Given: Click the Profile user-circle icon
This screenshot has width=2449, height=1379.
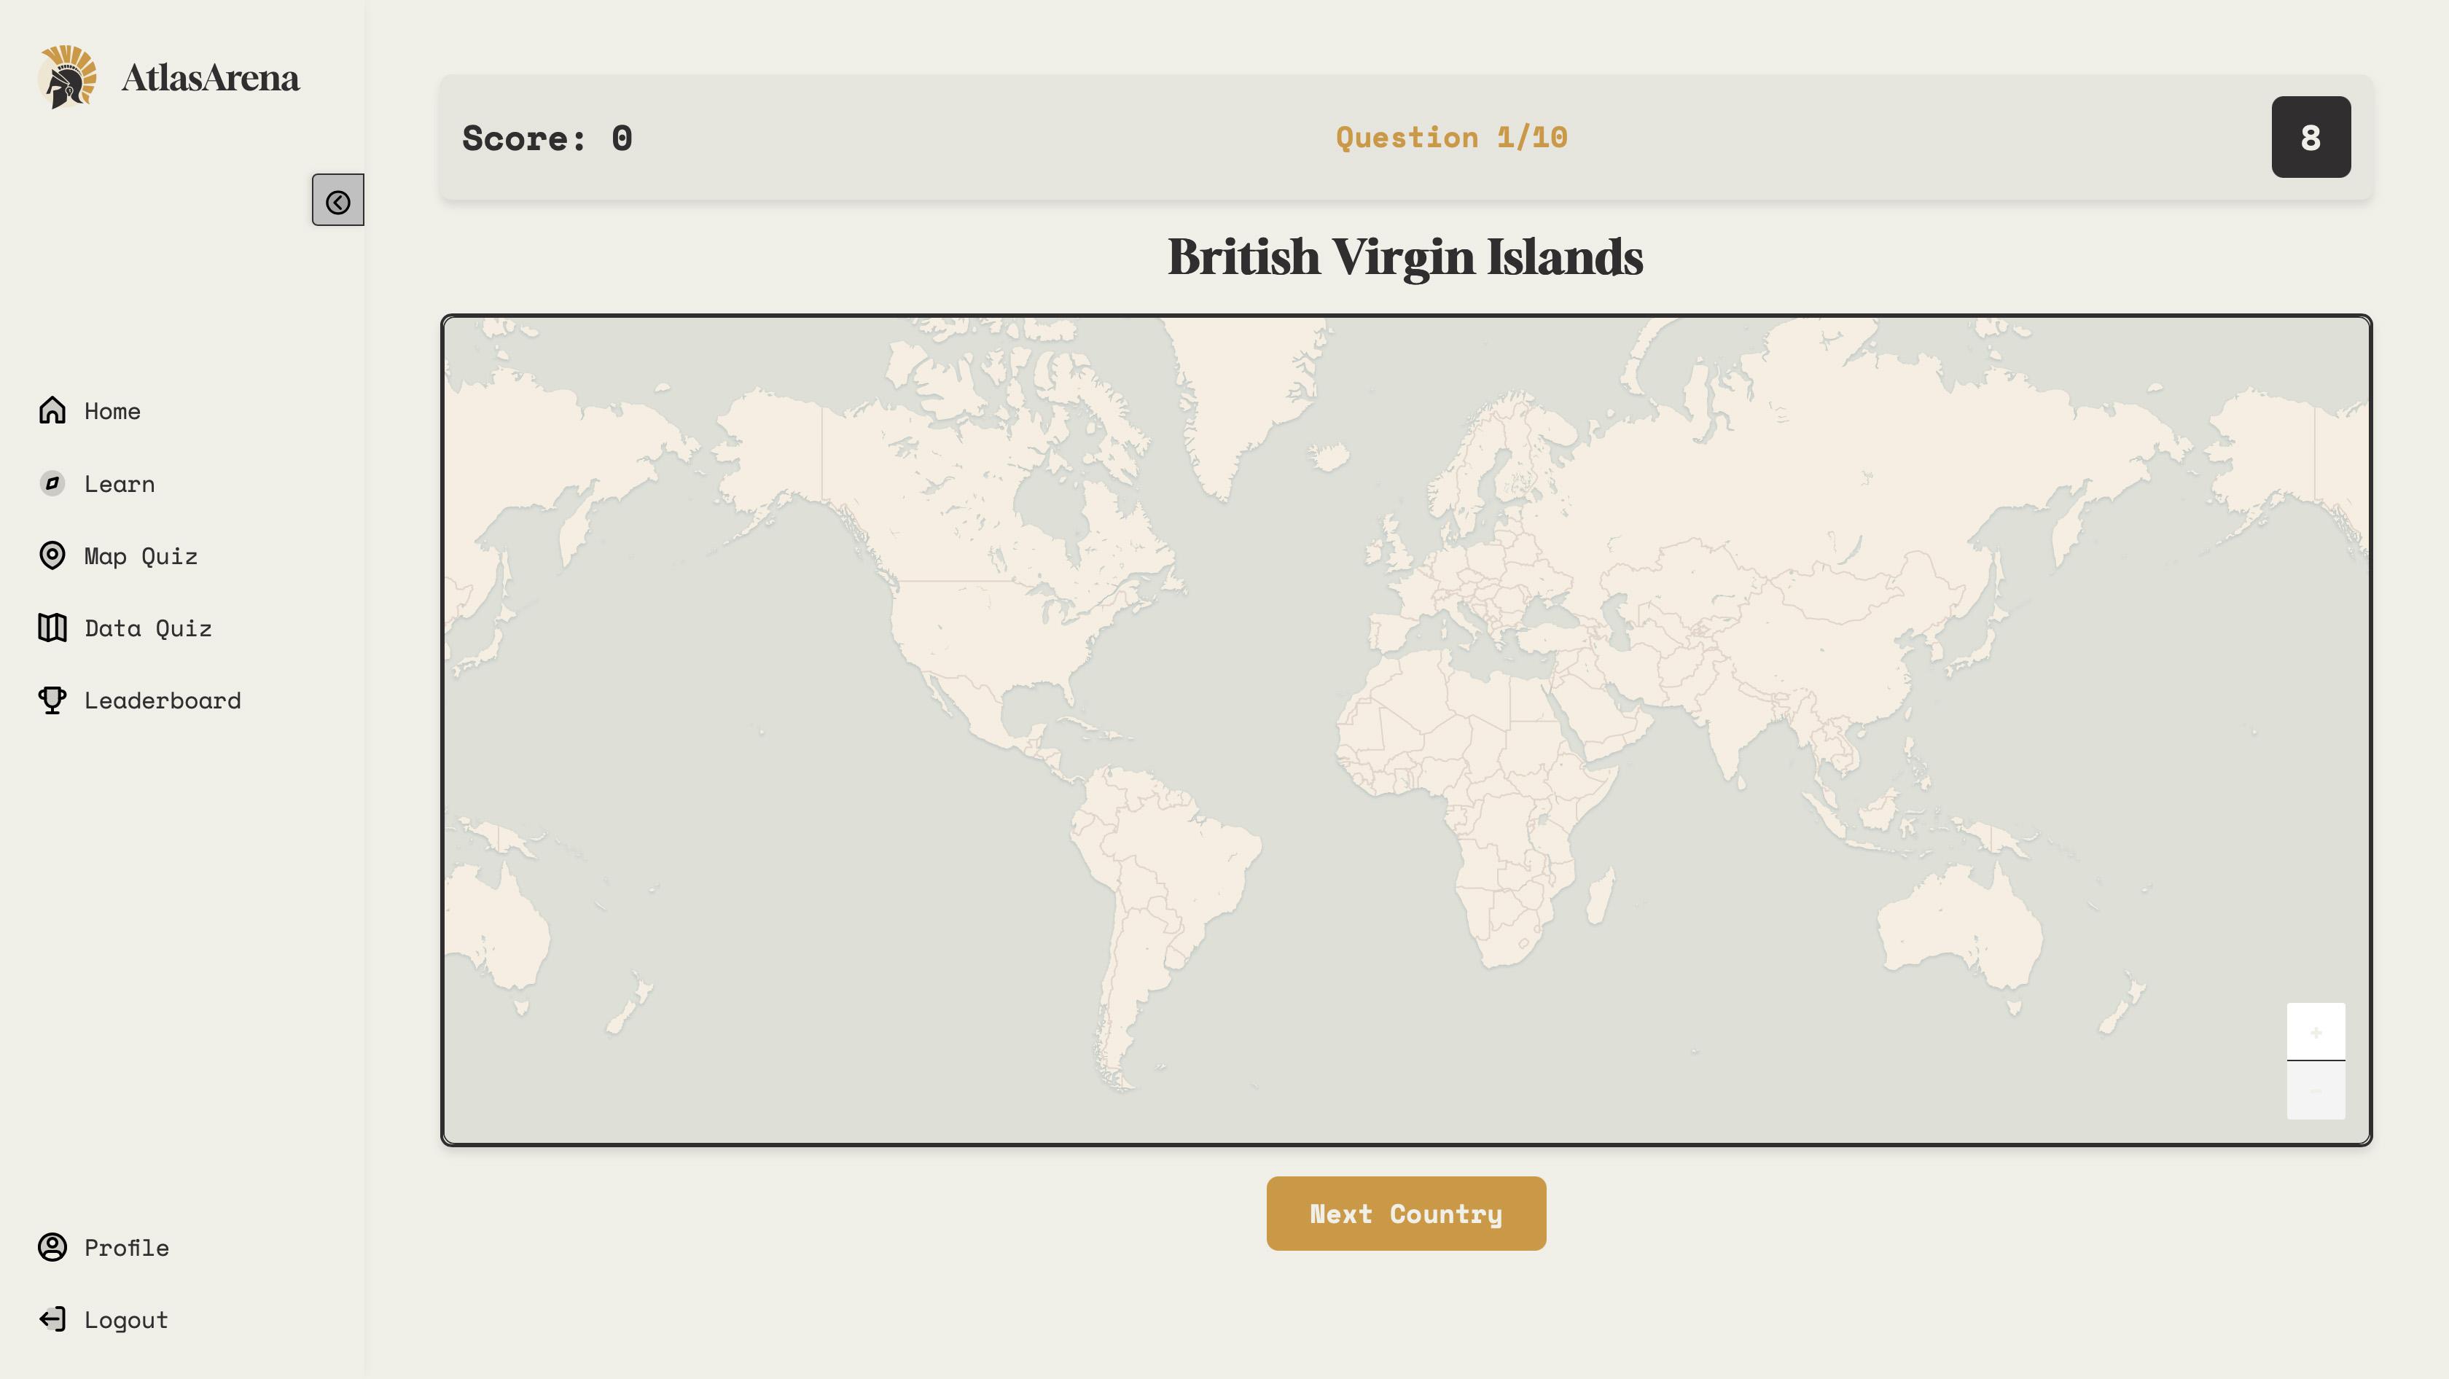Looking at the screenshot, I should coord(52,1247).
